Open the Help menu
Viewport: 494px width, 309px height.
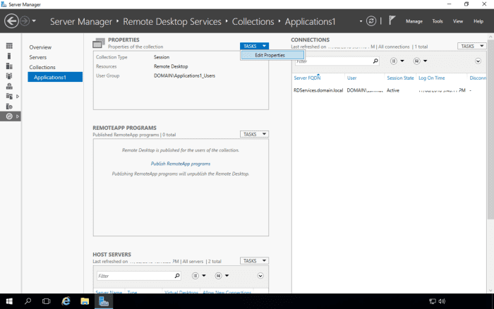(x=478, y=21)
